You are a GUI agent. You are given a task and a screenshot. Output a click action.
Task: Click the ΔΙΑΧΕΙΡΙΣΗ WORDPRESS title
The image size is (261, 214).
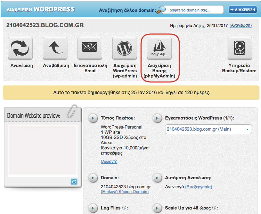pyautogui.click(x=41, y=9)
